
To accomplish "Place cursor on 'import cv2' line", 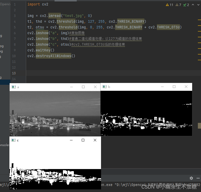I will click(38, 4).
